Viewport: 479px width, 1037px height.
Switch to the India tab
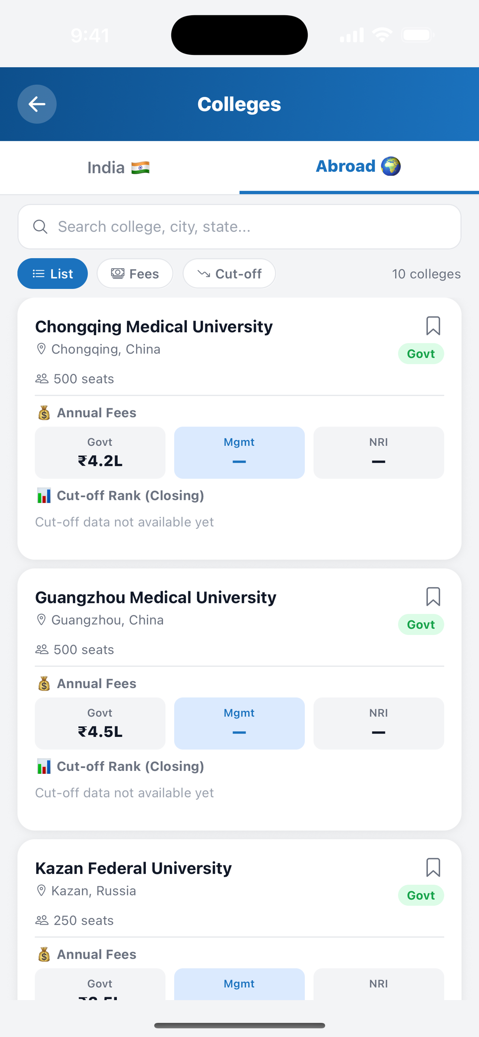click(x=119, y=168)
